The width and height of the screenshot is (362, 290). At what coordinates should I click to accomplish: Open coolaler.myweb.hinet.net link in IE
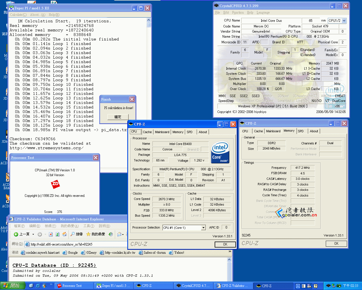pos(40,253)
